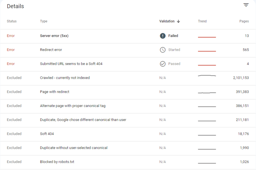
Task: Click the Trend column header
Action: tap(202, 21)
